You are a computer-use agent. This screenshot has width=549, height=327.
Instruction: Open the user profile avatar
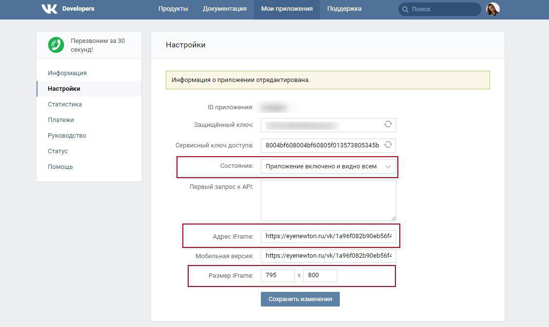[492, 9]
